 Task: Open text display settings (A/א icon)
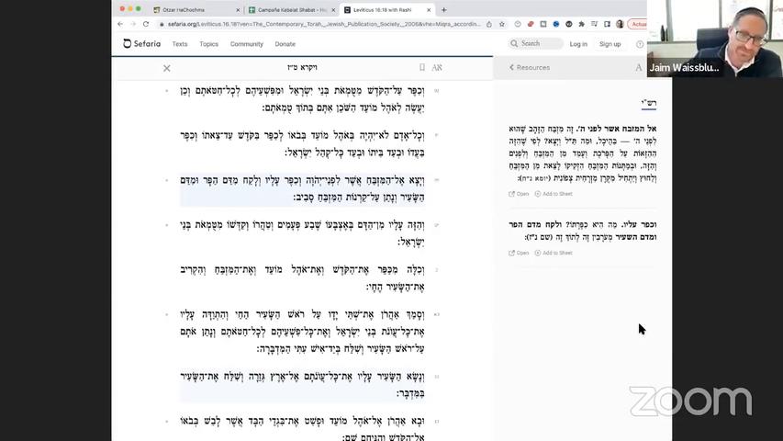coord(437,67)
